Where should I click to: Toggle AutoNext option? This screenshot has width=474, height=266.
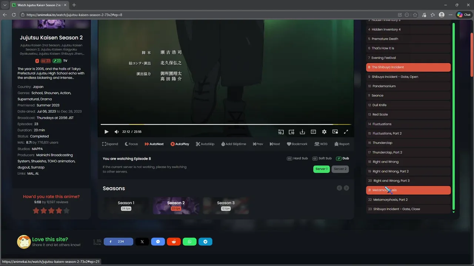154,144
